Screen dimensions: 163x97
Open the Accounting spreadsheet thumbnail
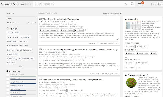(x=133, y=25)
